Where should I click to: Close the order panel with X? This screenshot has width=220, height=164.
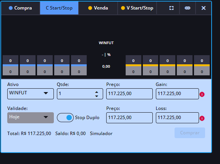click(204, 8)
